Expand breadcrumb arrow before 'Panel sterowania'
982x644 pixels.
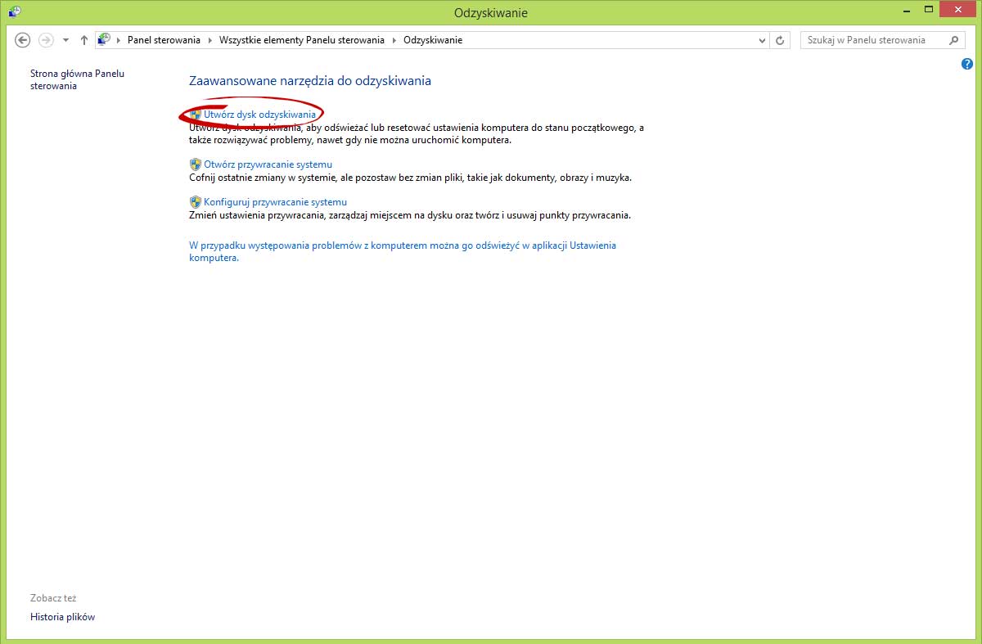119,40
